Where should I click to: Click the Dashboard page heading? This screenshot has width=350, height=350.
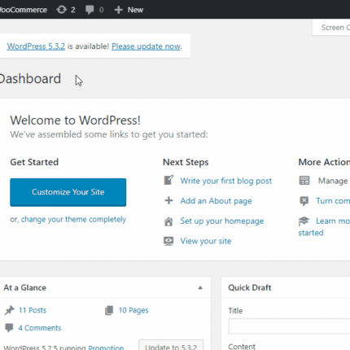[30, 79]
